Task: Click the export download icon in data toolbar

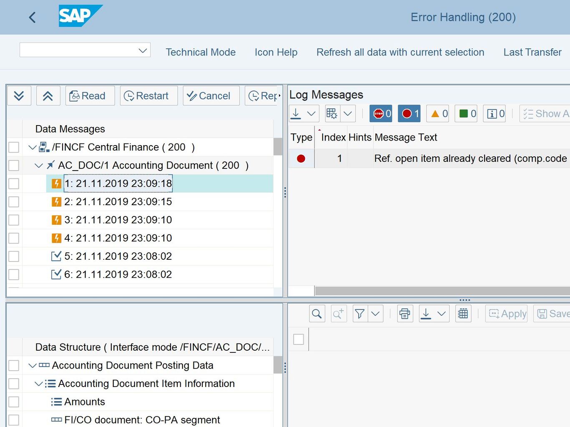Action: click(426, 314)
